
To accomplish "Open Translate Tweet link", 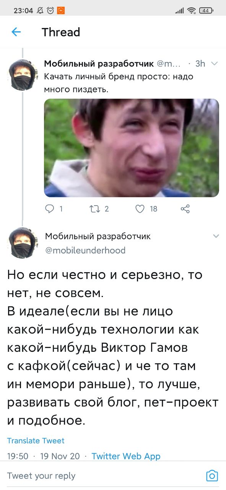I will [x=36, y=441].
